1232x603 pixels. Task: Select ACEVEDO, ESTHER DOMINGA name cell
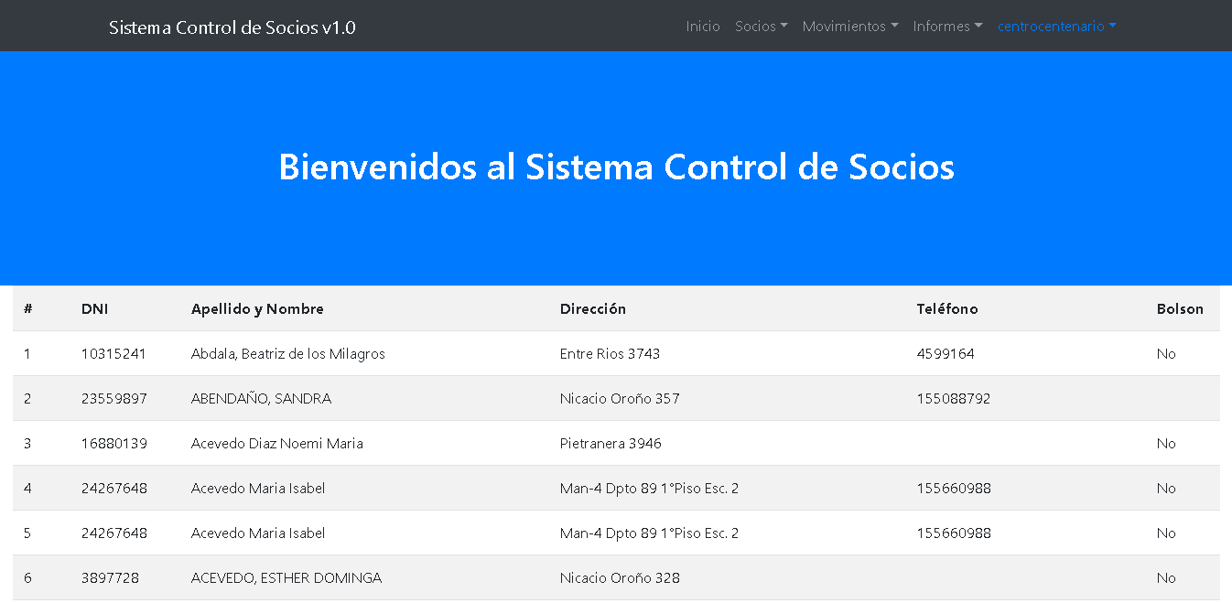[286, 578]
